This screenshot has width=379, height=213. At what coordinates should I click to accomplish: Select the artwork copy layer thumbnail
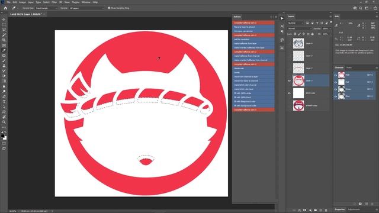click(298, 105)
